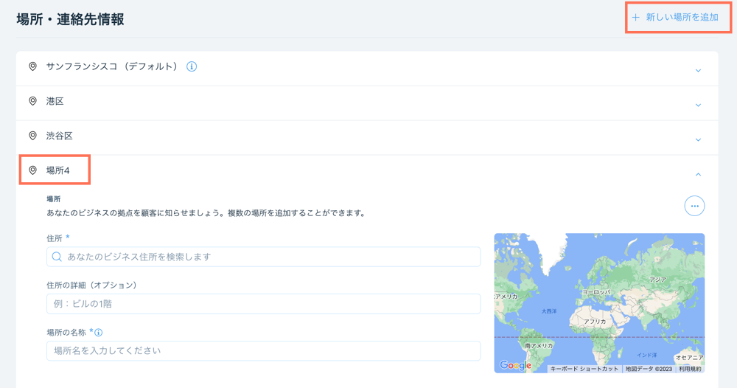Viewport: 737px width, 388px height.
Task: Click the info icon next to サンフランシスコ（デフォルト）
Action: pyautogui.click(x=192, y=66)
